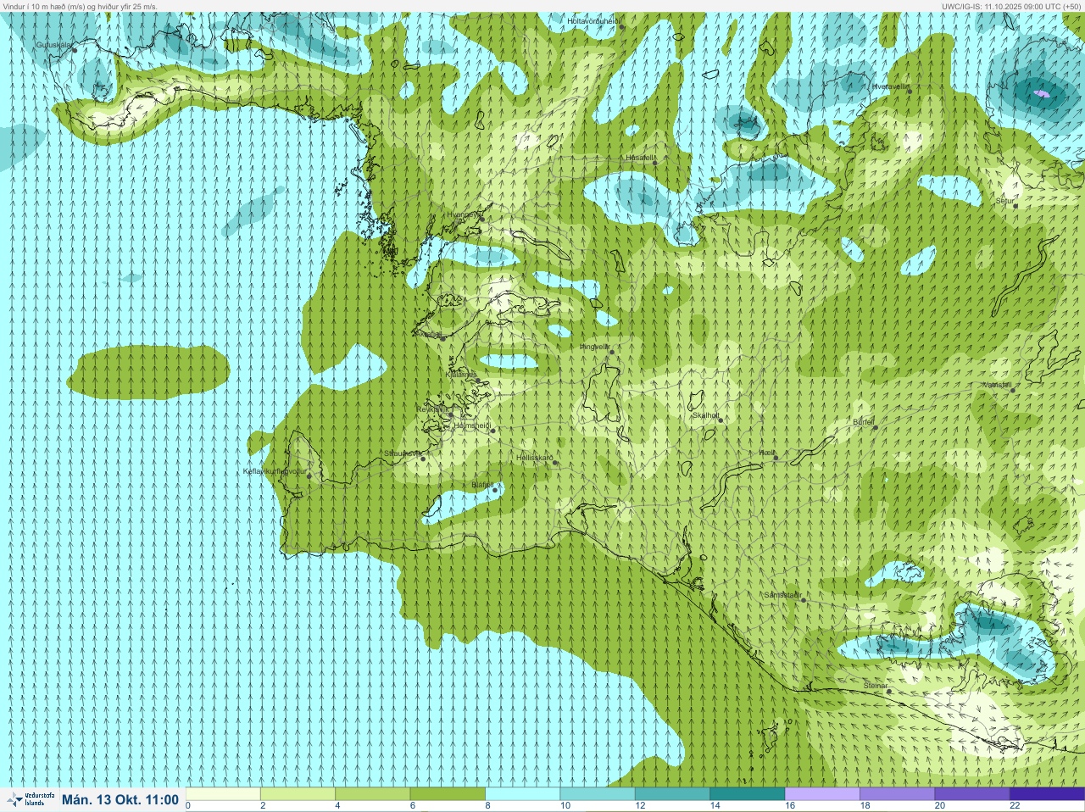Select the 12-14 m/s teal legend swatch

[672, 794]
